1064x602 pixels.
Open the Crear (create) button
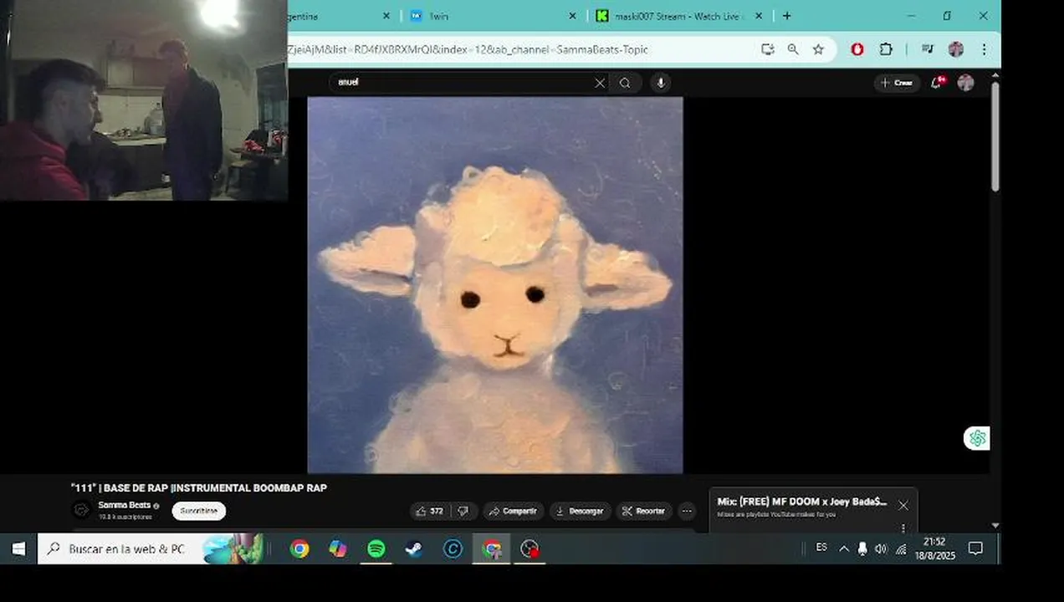click(897, 83)
